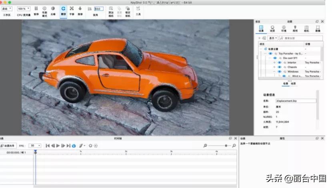Click the scene name field showing displacement.bip
The image size is (332, 188).
point(296,101)
